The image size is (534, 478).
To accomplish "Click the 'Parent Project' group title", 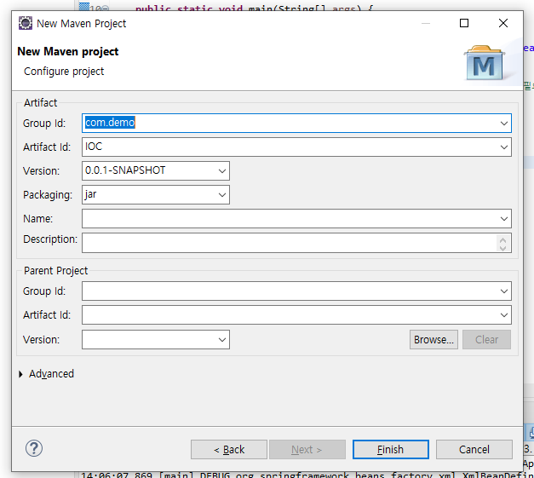I will click(x=56, y=270).
